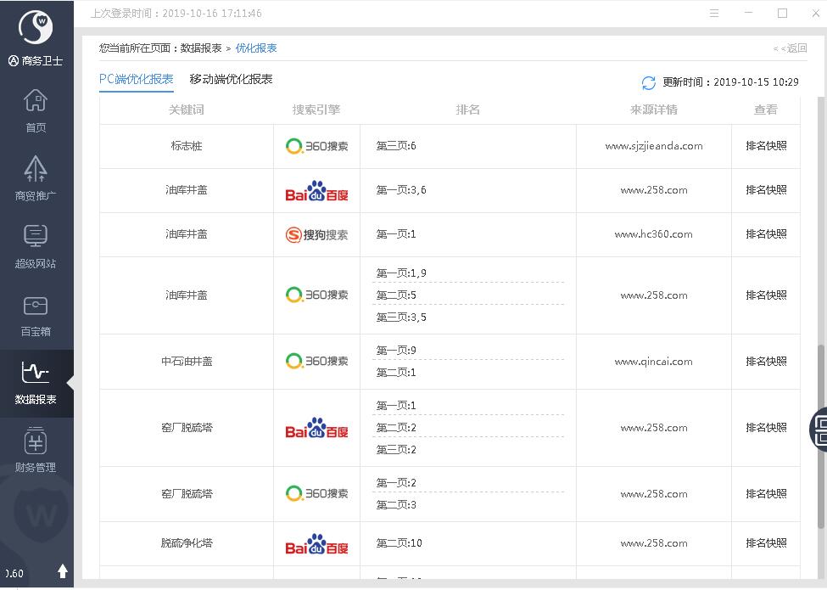827x590 pixels.
Task: Switch to the 移动端优化报表 tab
Action: point(231,79)
